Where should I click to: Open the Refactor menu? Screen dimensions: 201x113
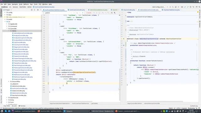point(26,4)
